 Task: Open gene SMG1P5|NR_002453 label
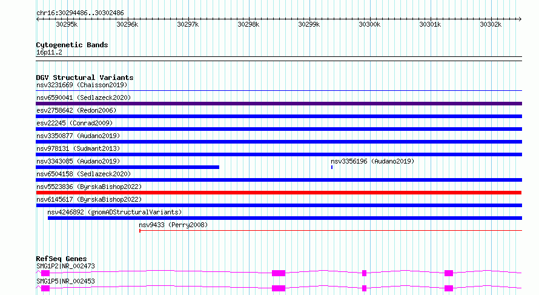tap(65, 281)
